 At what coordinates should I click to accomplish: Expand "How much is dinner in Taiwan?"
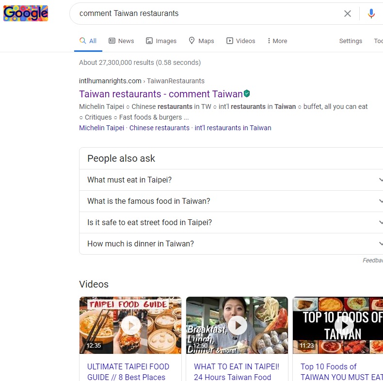(231, 244)
